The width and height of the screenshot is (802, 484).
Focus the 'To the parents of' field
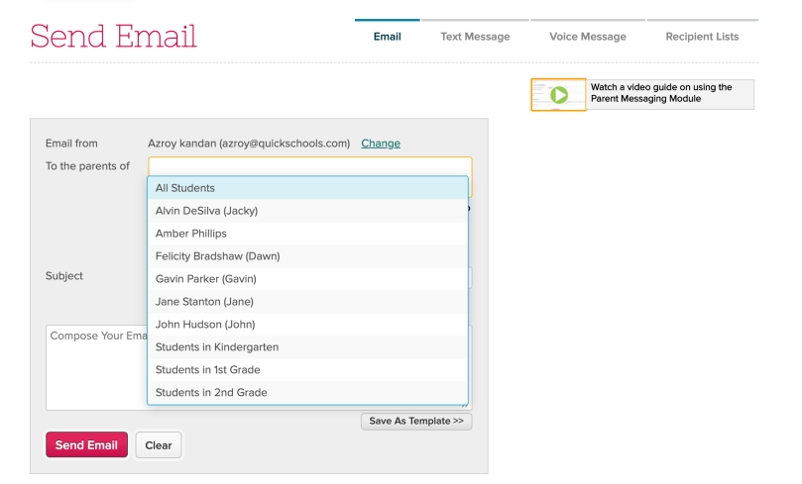pyautogui.click(x=309, y=165)
